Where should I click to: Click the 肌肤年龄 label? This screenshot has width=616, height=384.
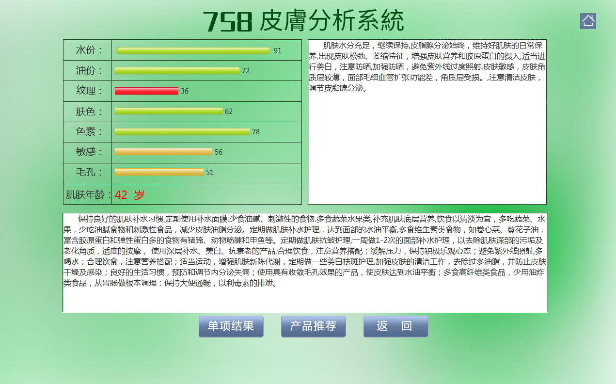[x=88, y=195]
